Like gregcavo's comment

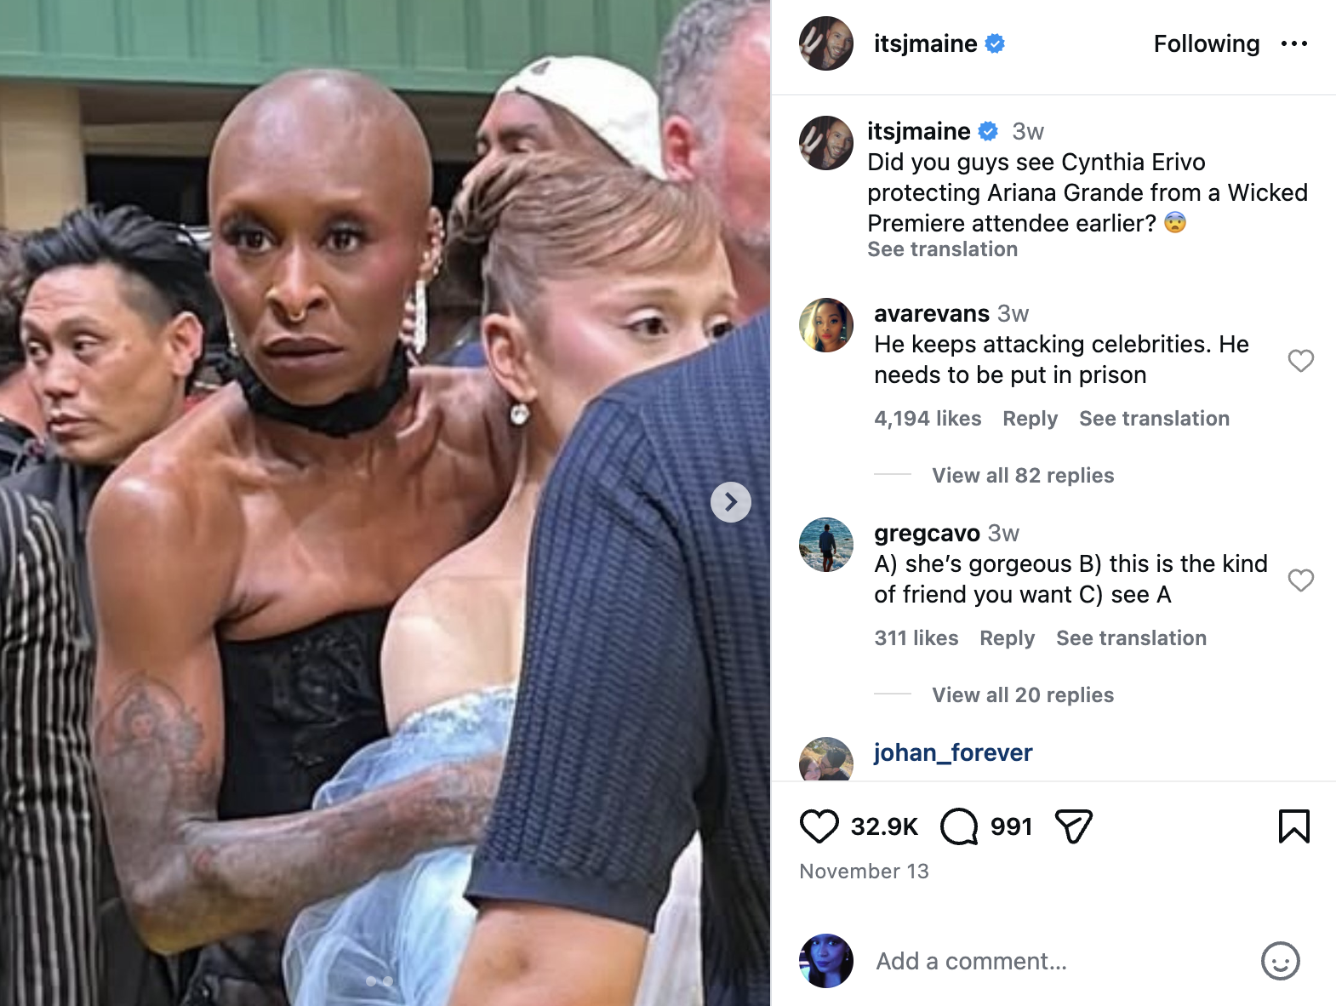[1300, 580]
